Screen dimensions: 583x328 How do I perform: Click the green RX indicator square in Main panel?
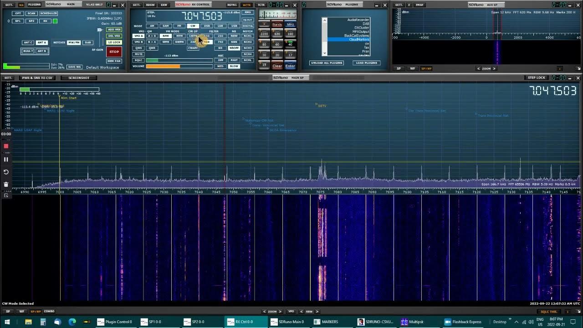(x=55, y=21)
